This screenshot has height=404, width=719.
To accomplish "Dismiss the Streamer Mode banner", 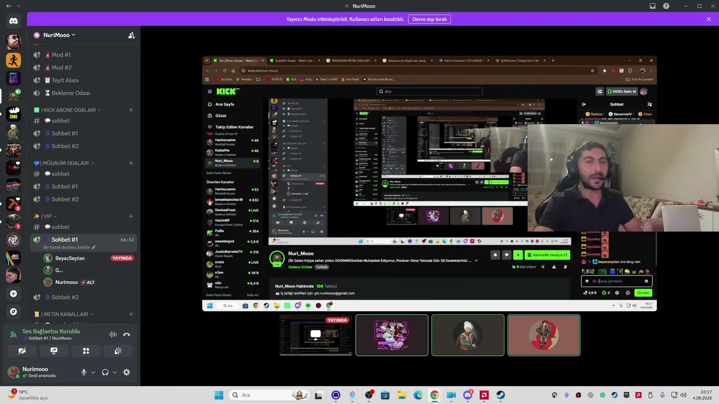I will (x=709, y=19).
